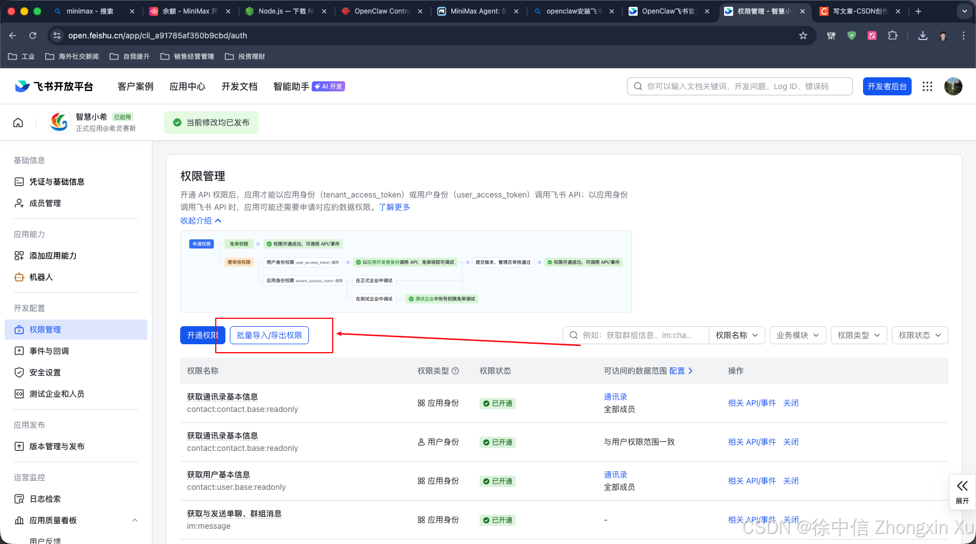The width and height of the screenshot is (976, 544).
Task: Click the 权限类型 help question icon
Action: click(455, 371)
